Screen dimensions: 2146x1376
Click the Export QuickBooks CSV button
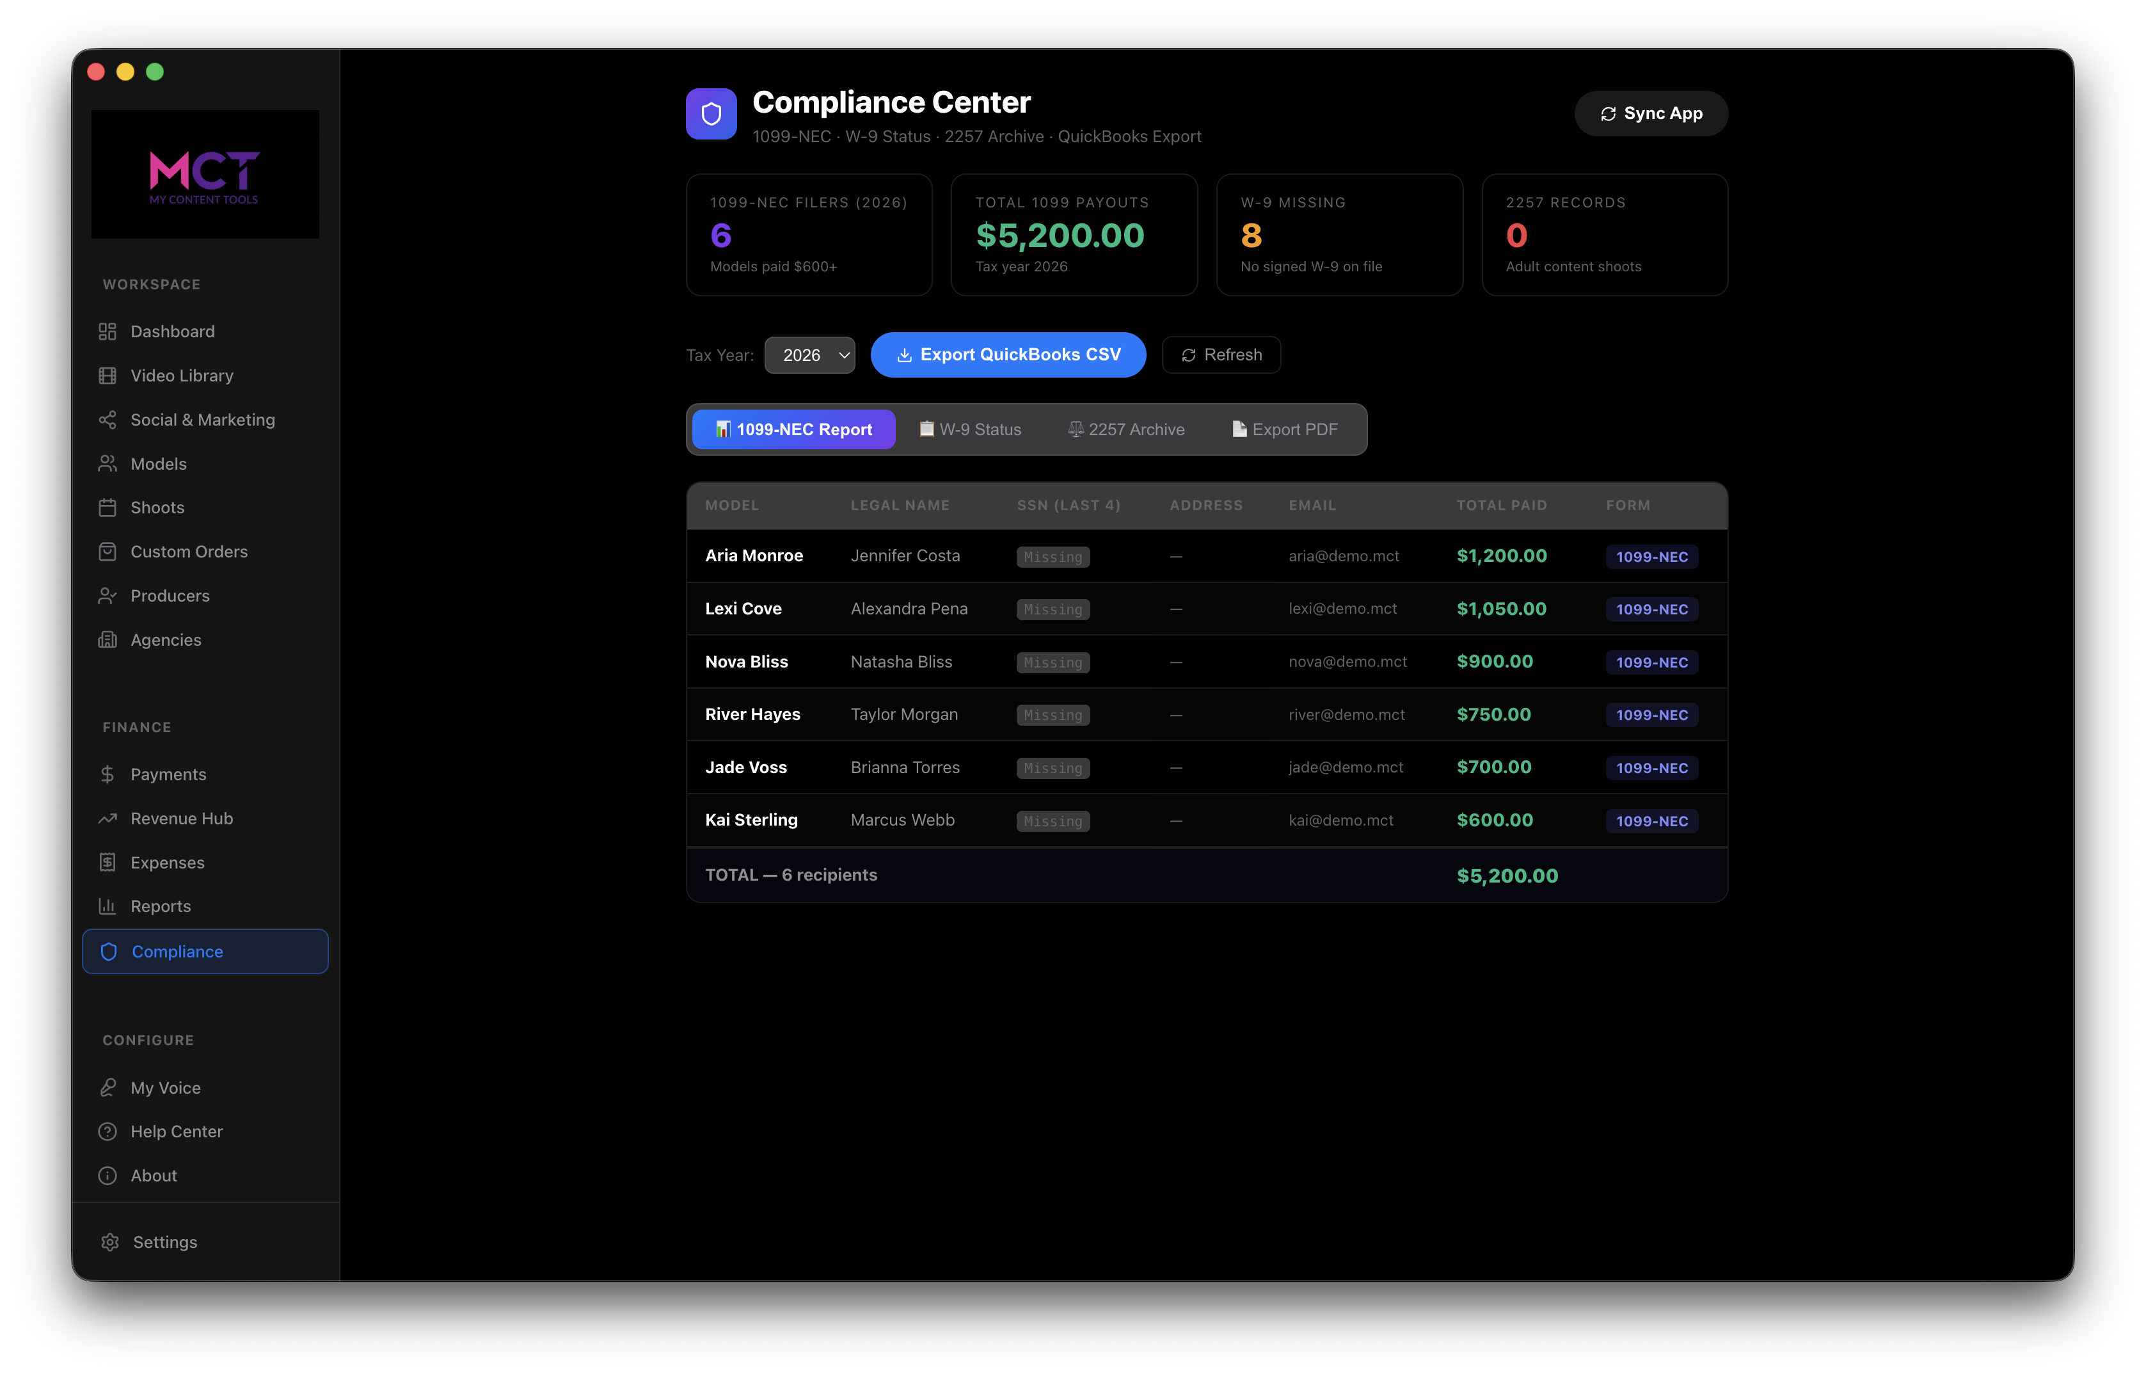tap(1008, 355)
